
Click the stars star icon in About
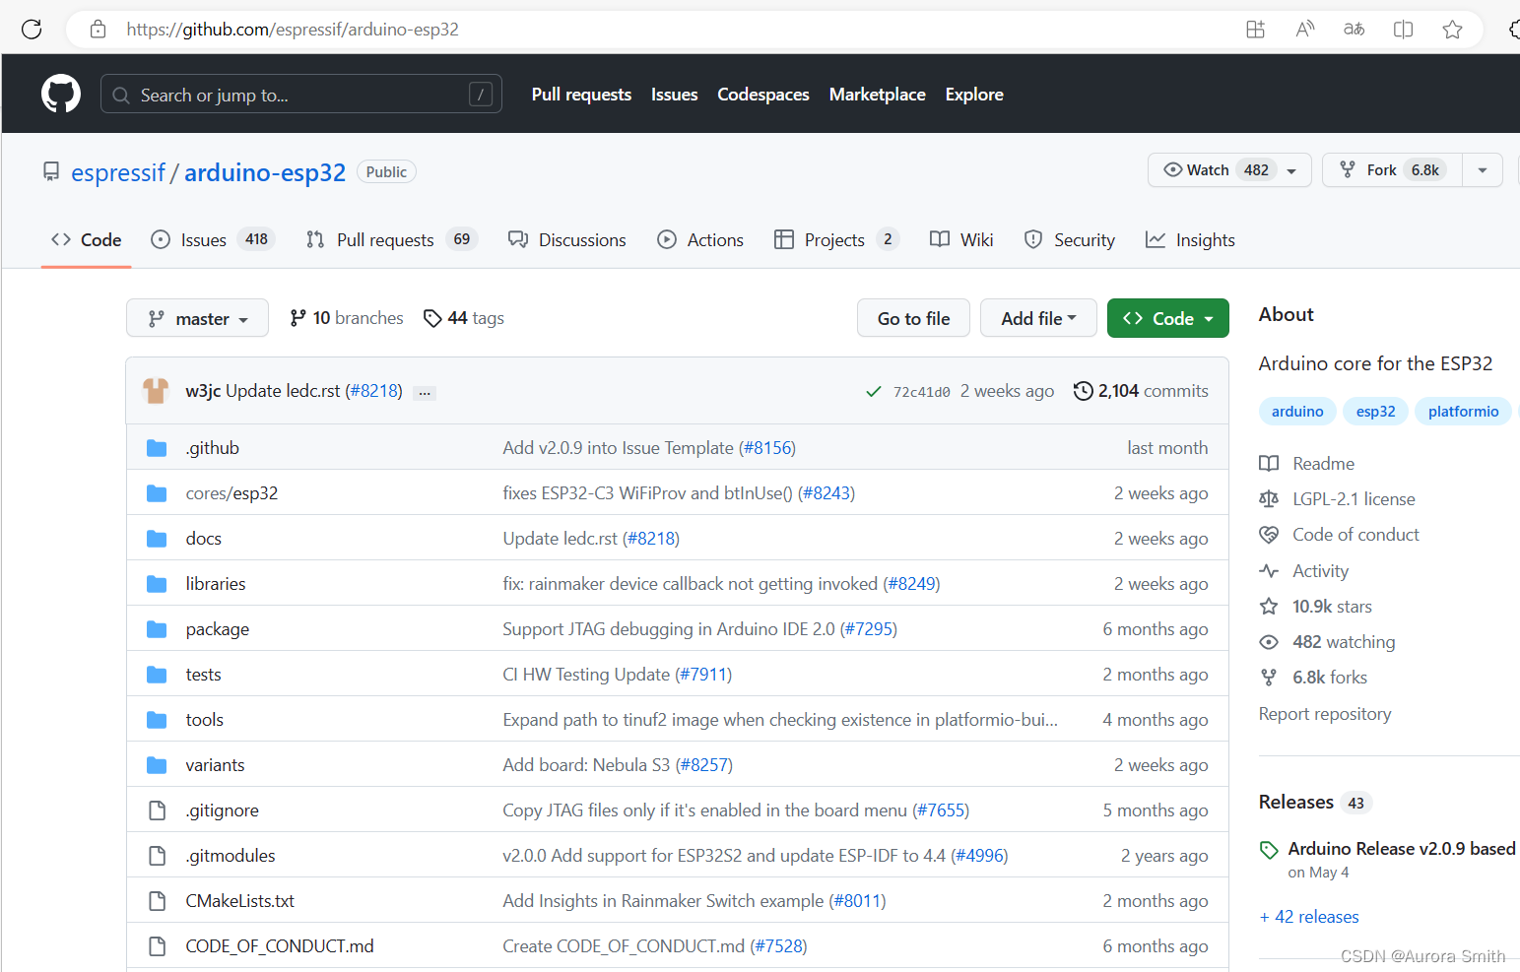coord(1269,607)
